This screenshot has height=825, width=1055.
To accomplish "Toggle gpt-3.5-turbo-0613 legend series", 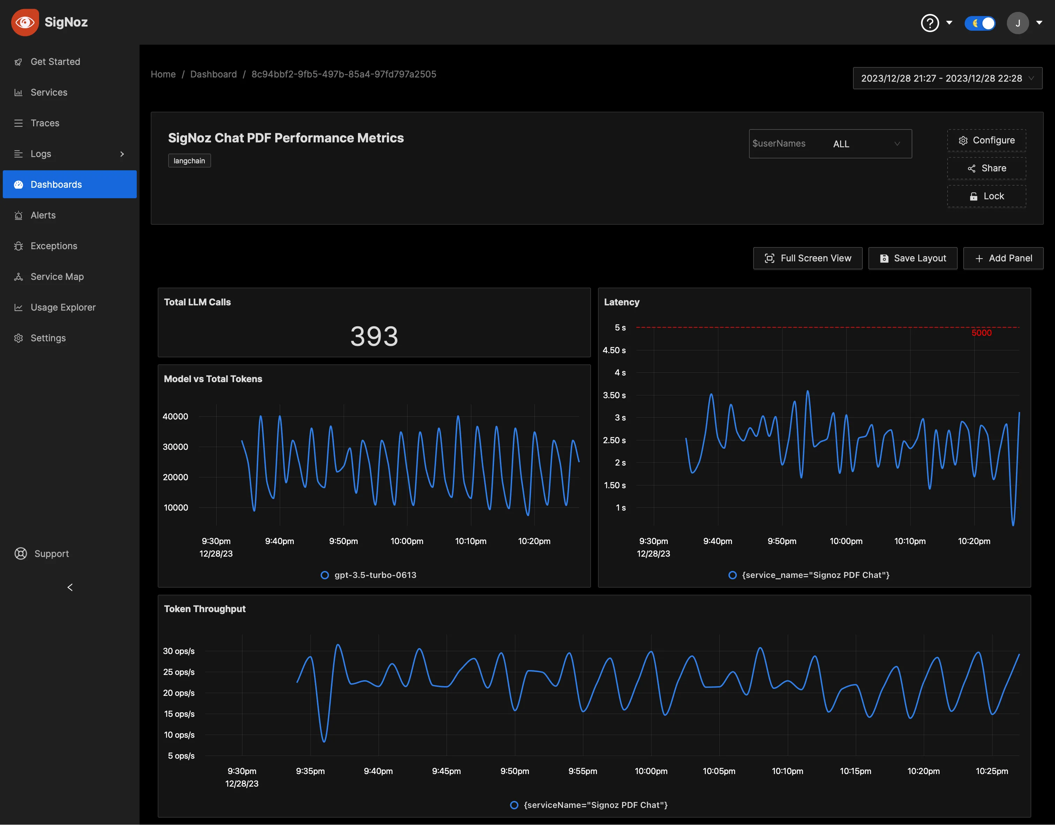I will coord(368,575).
